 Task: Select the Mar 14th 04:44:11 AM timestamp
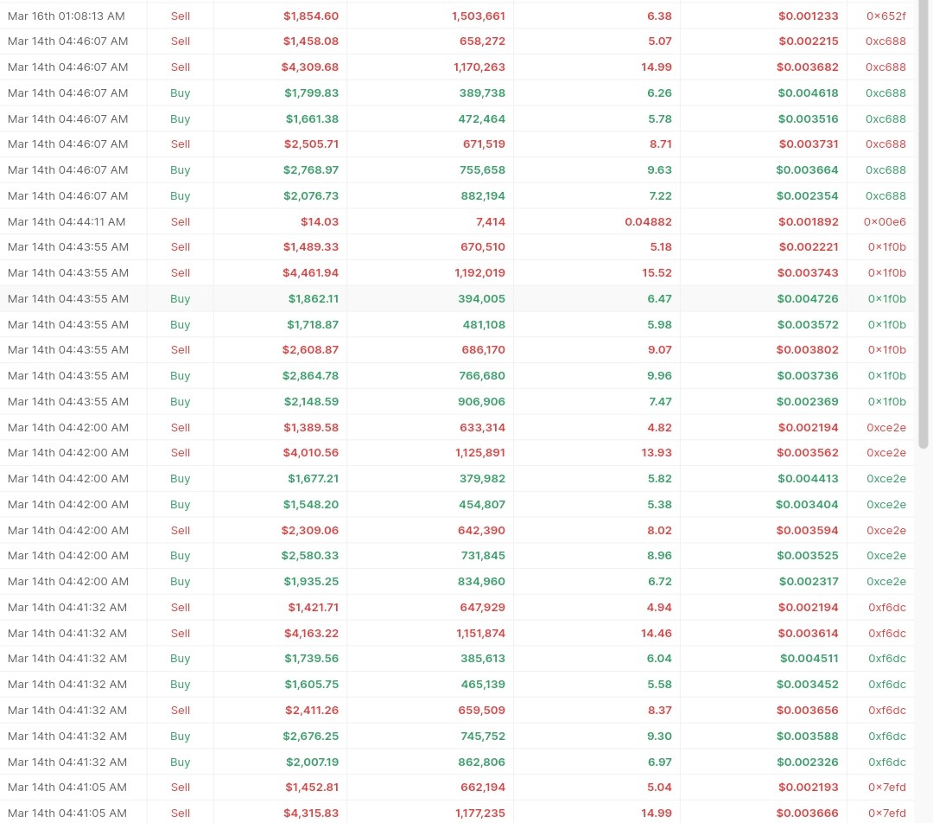[67, 221]
